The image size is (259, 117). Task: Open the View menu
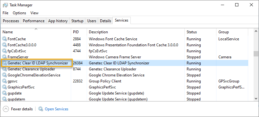[x=34, y=13]
